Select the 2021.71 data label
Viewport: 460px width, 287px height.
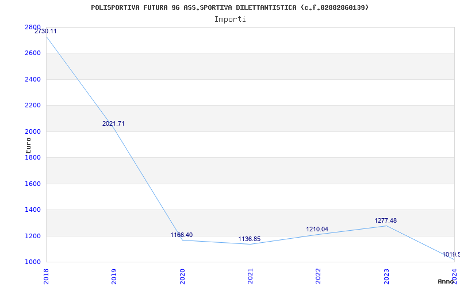pyautogui.click(x=113, y=123)
